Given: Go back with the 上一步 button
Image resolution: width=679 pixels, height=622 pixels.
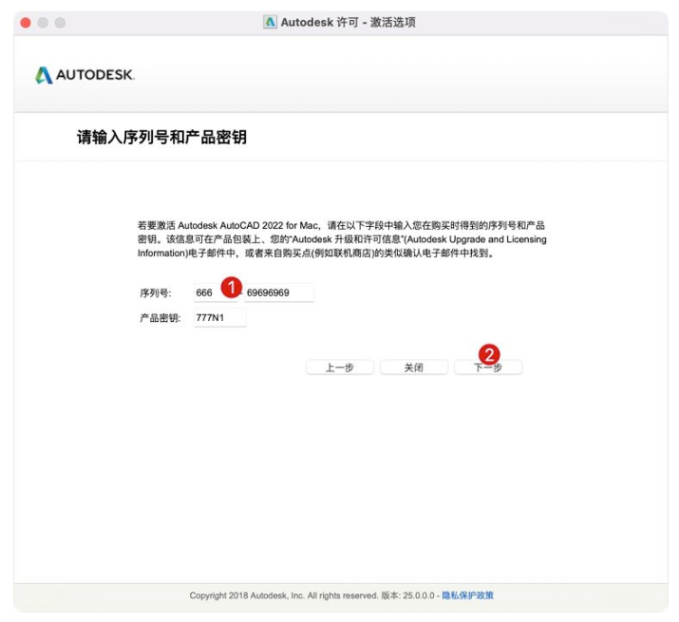Looking at the screenshot, I should (x=340, y=368).
